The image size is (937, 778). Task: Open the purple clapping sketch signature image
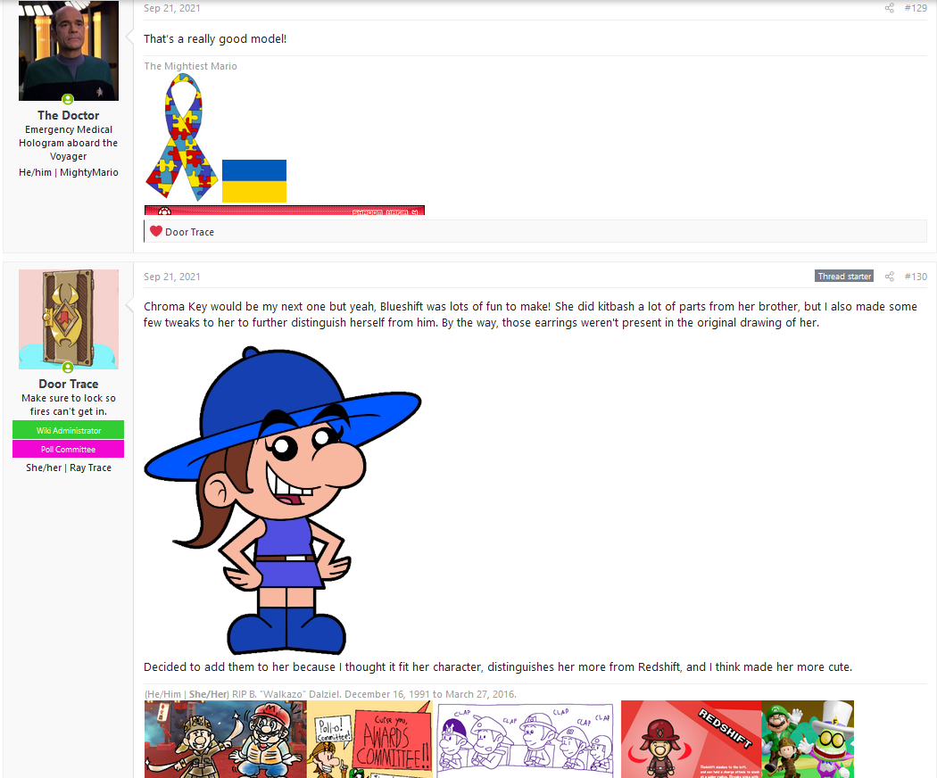pyautogui.click(x=526, y=741)
